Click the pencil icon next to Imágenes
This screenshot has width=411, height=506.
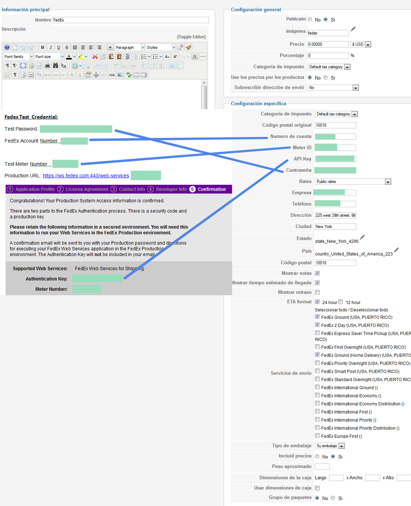coord(353,29)
